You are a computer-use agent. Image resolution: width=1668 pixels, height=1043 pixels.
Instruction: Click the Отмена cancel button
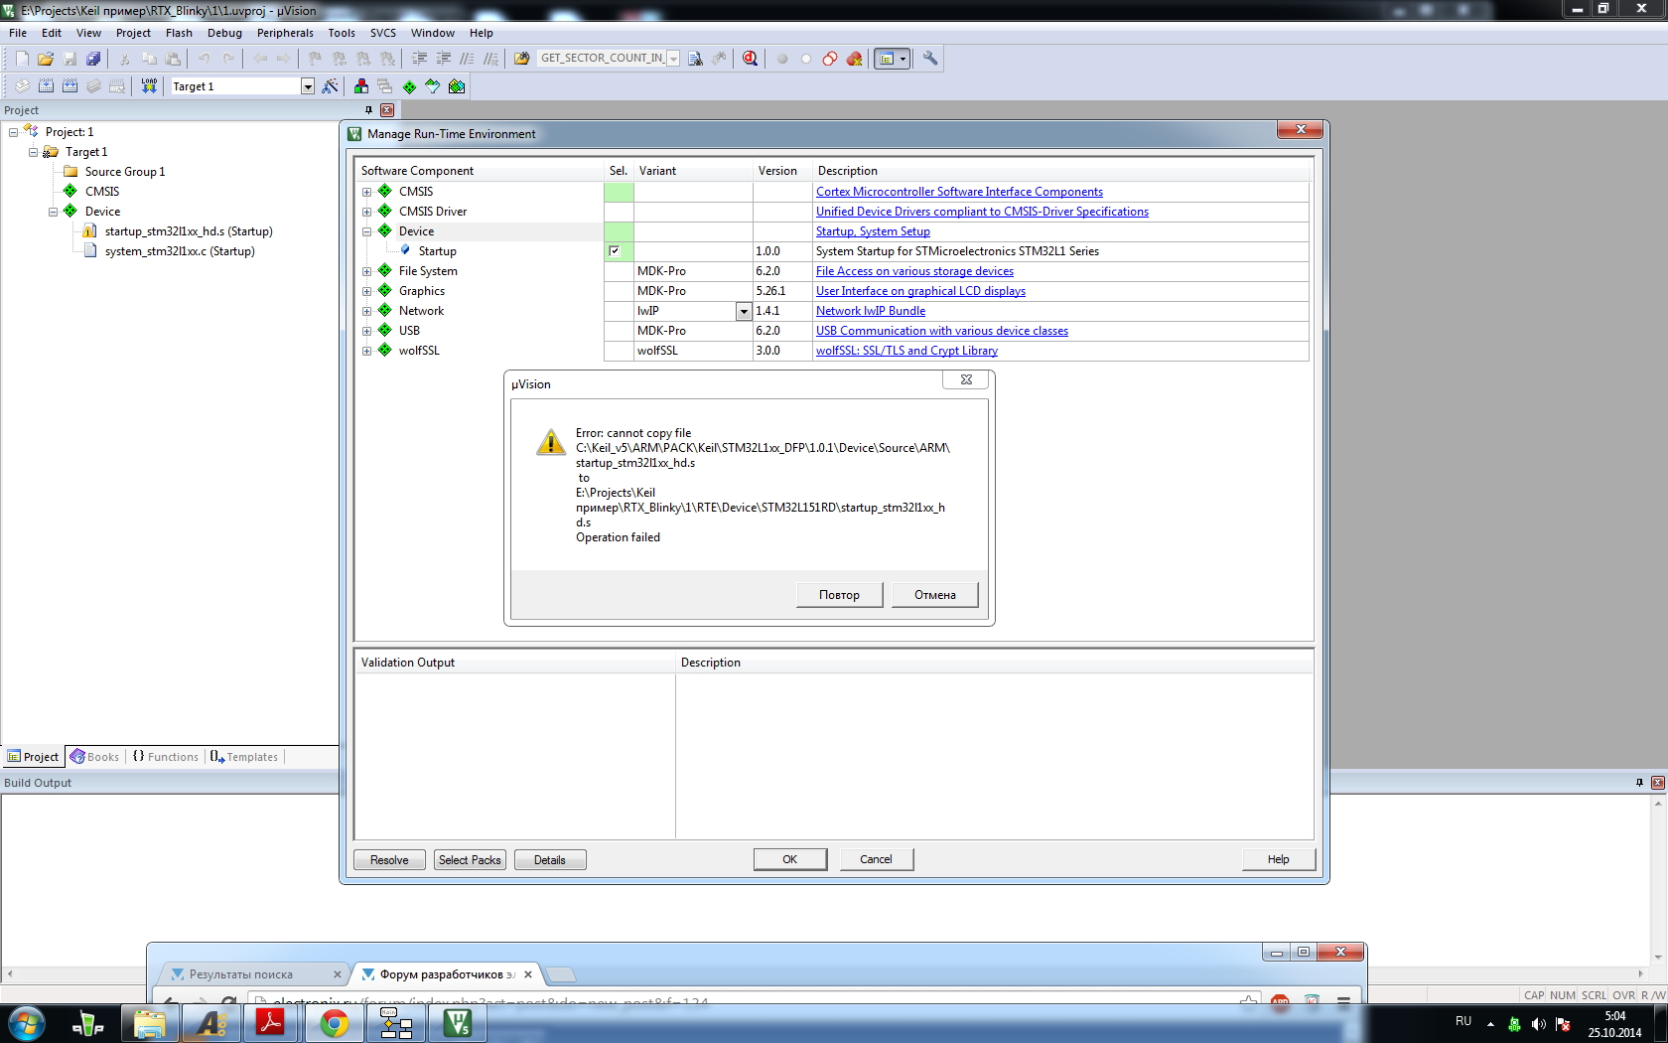[x=935, y=595]
